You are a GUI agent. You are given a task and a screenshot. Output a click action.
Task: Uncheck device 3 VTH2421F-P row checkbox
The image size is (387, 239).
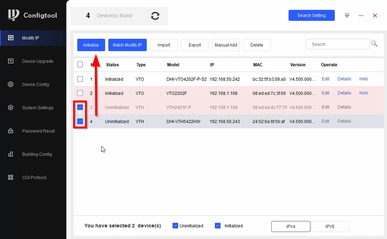pos(80,107)
